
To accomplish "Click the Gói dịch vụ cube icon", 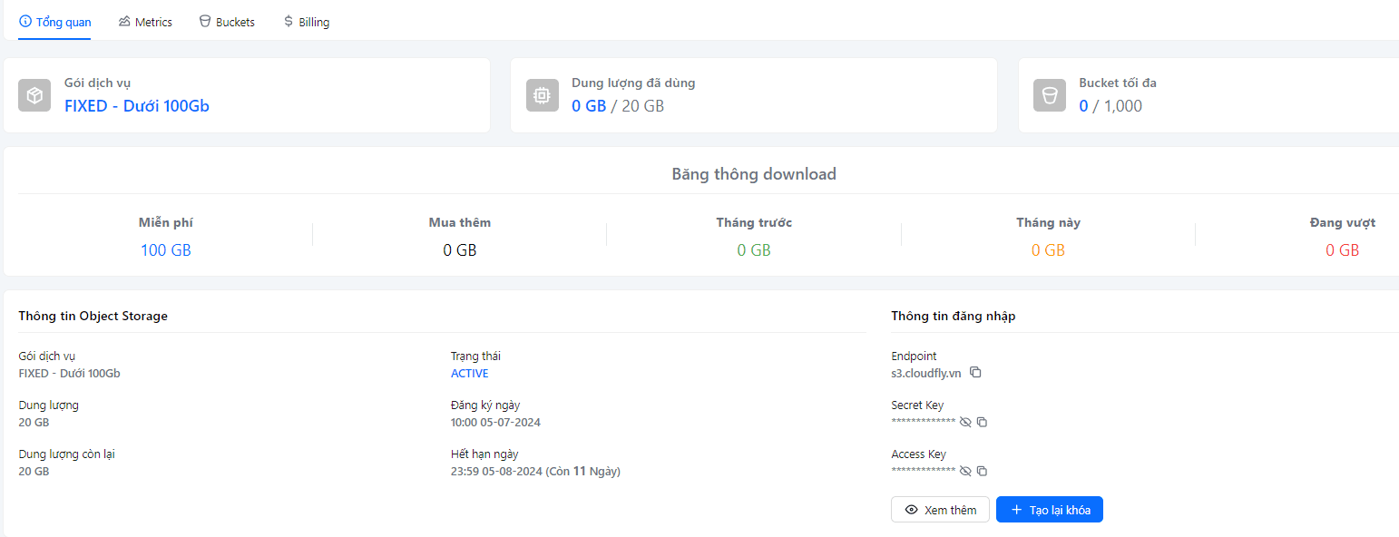I will 34,95.
